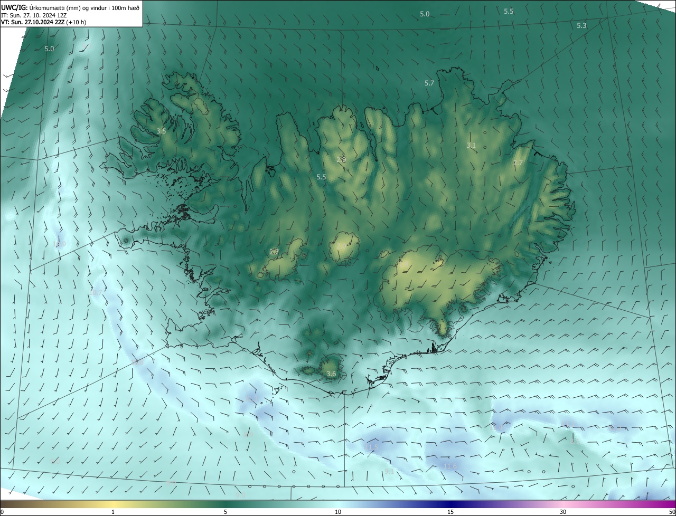Click the '2.8' value label on the map
The image size is (676, 516).
click(x=342, y=159)
